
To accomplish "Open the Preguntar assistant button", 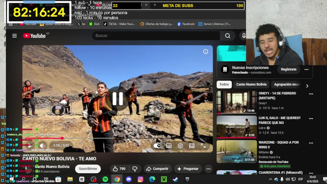I will [188, 169].
